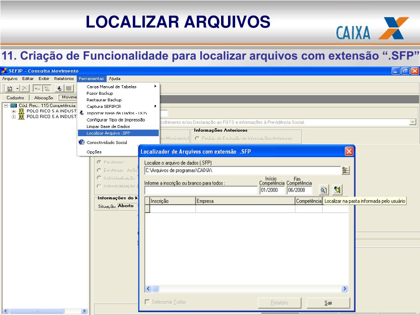Expand the first POLO RICO tree item
Image resolution: width=420 pixels, height=315 pixels.
pyautogui.click(x=14, y=111)
